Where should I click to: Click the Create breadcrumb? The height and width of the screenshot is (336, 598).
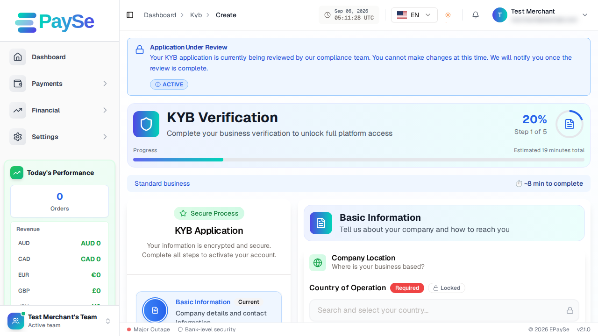pos(226,15)
